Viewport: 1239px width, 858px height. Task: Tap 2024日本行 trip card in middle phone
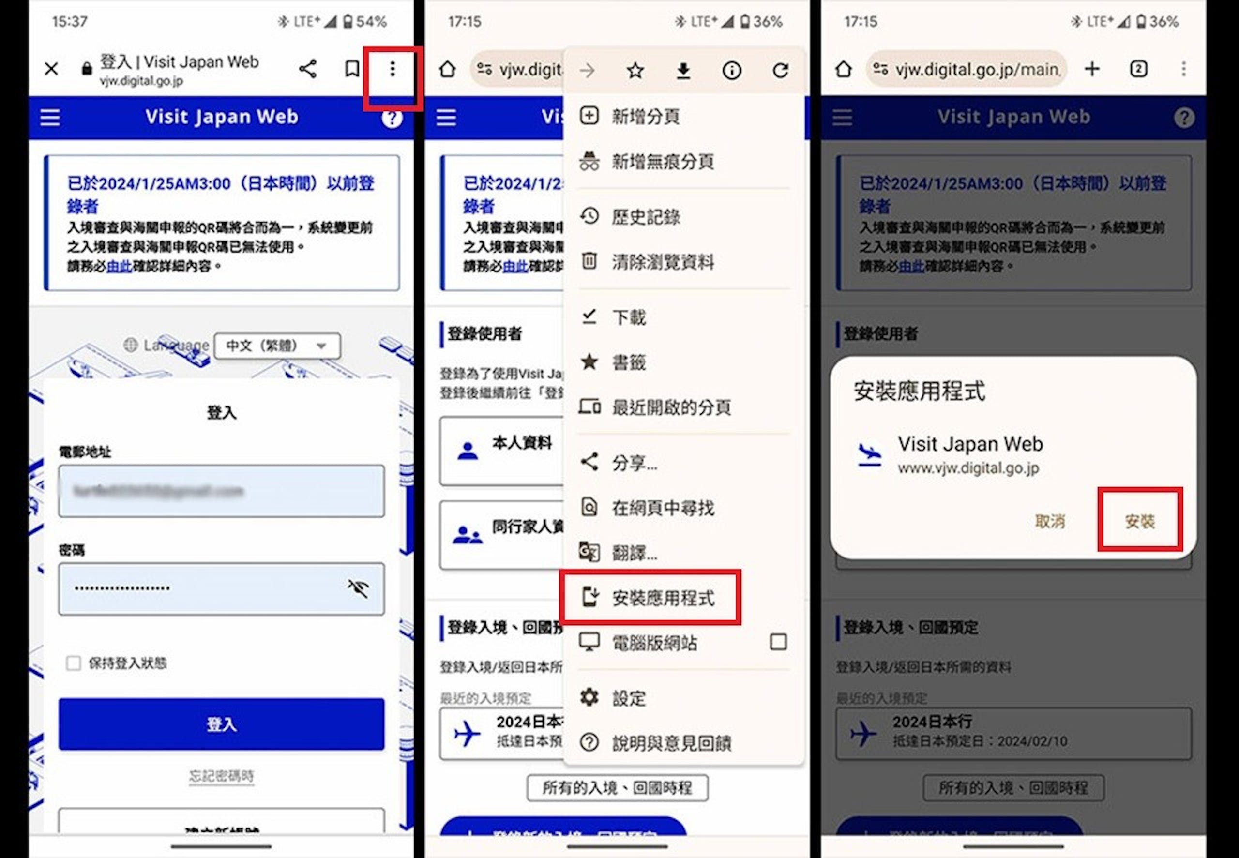[x=501, y=733]
